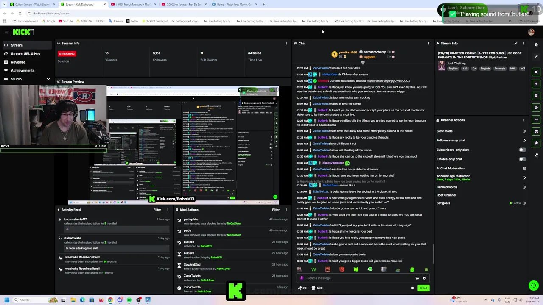Open Stream URL & Key in the sidebar
The height and width of the screenshot is (305, 543).
coord(25,53)
